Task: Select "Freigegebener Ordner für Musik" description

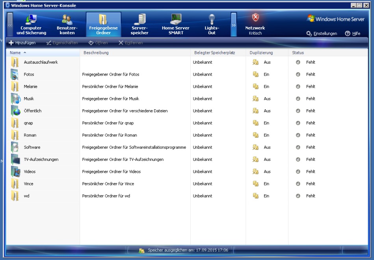Action: (x=110, y=99)
